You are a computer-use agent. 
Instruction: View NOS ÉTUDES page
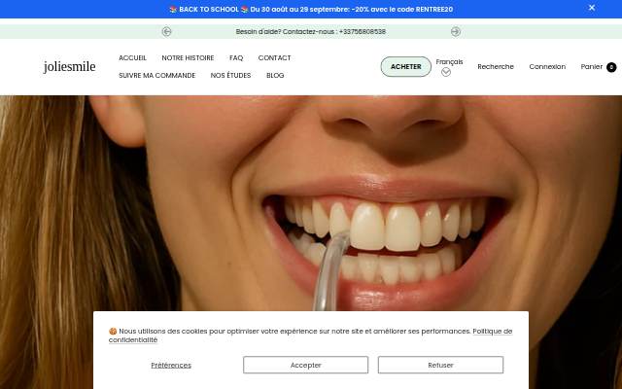(230, 76)
